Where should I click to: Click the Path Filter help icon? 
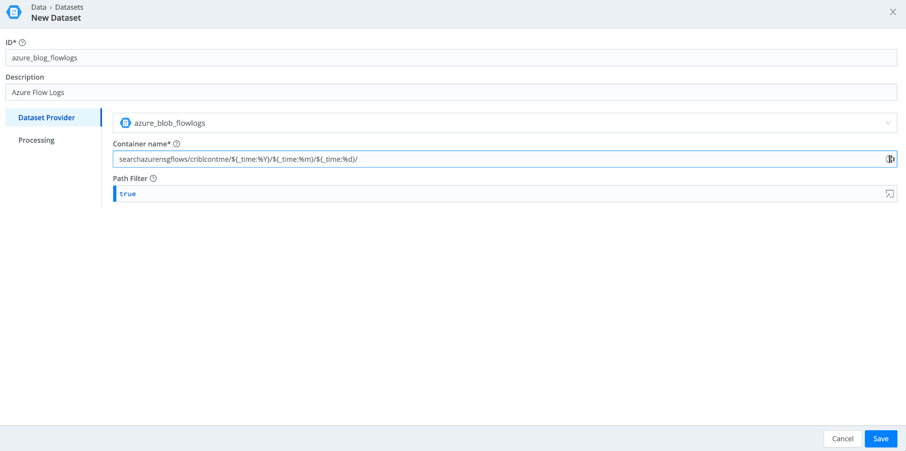(x=154, y=179)
